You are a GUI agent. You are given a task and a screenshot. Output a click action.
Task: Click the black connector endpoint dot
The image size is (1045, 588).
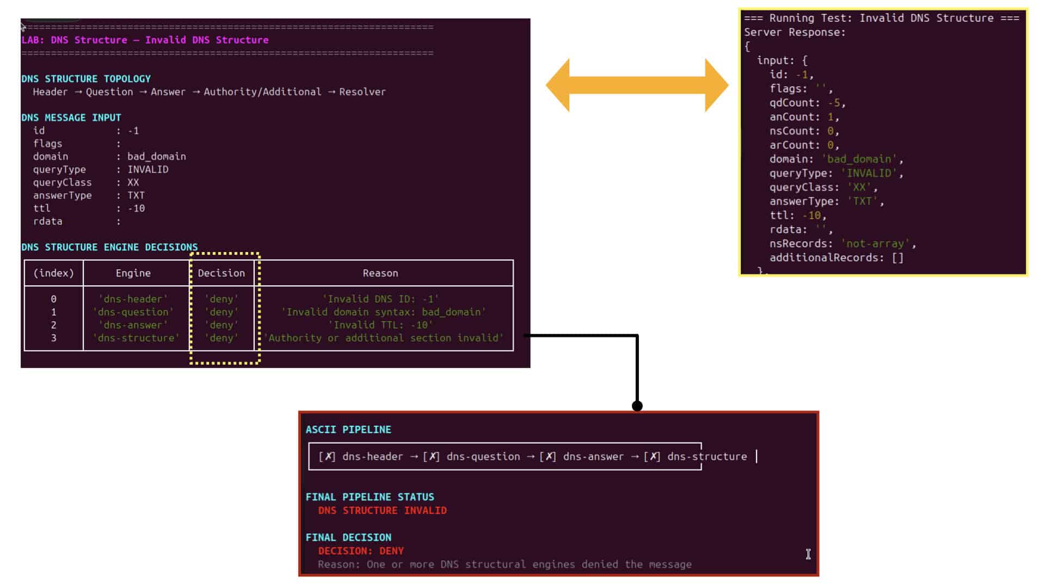coord(637,406)
